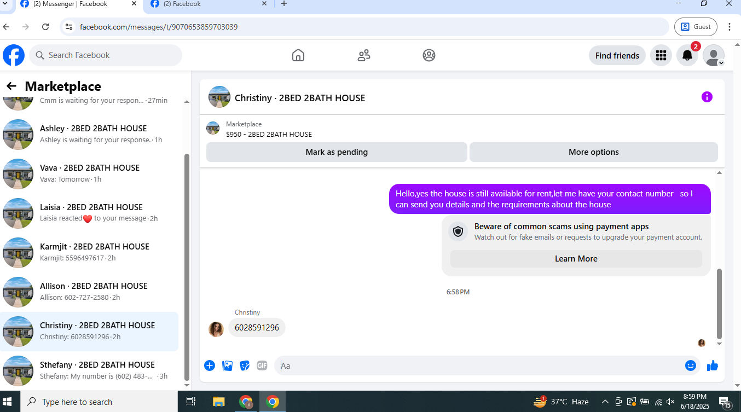Image resolution: width=741 pixels, height=412 pixels.
Task: Open the emoji picker in message box
Action: pyautogui.click(x=691, y=365)
